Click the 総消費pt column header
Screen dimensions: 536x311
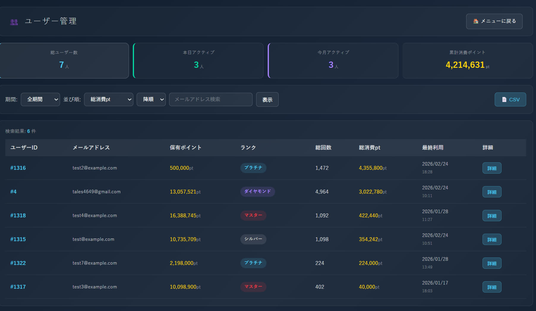(x=369, y=147)
